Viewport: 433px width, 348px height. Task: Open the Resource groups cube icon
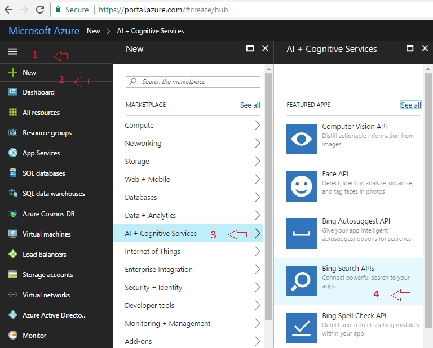[x=13, y=133]
